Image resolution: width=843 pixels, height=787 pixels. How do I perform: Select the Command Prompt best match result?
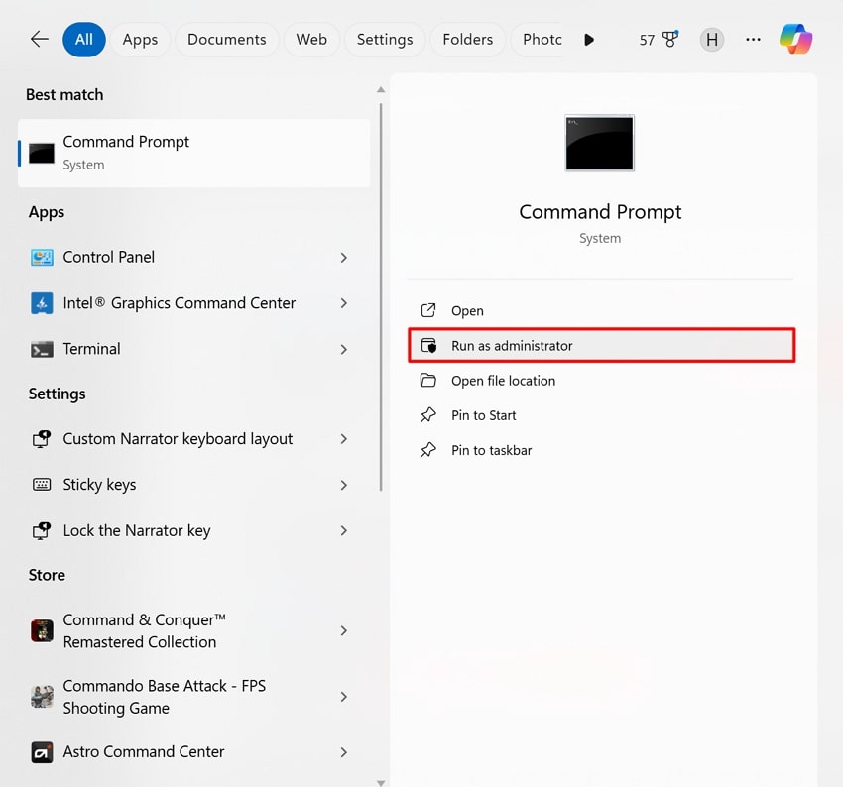coord(194,153)
